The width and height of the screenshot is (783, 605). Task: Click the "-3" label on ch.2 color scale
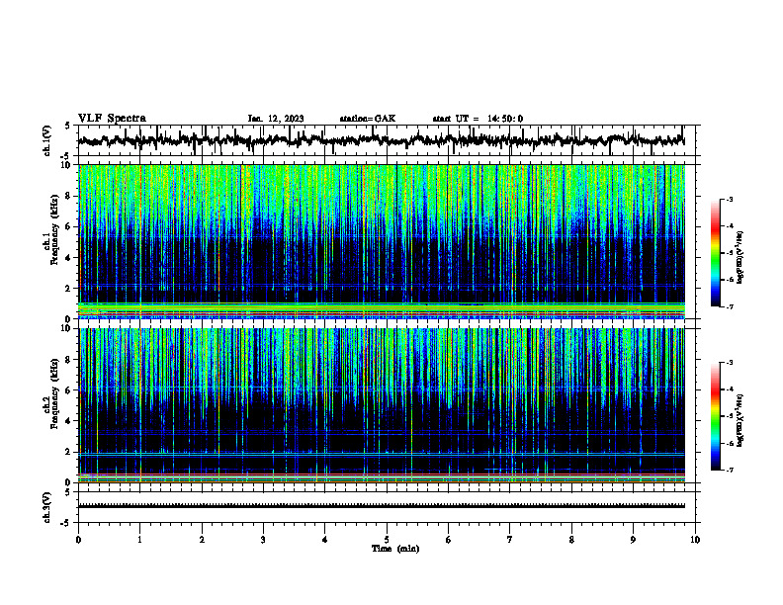pos(730,363)
